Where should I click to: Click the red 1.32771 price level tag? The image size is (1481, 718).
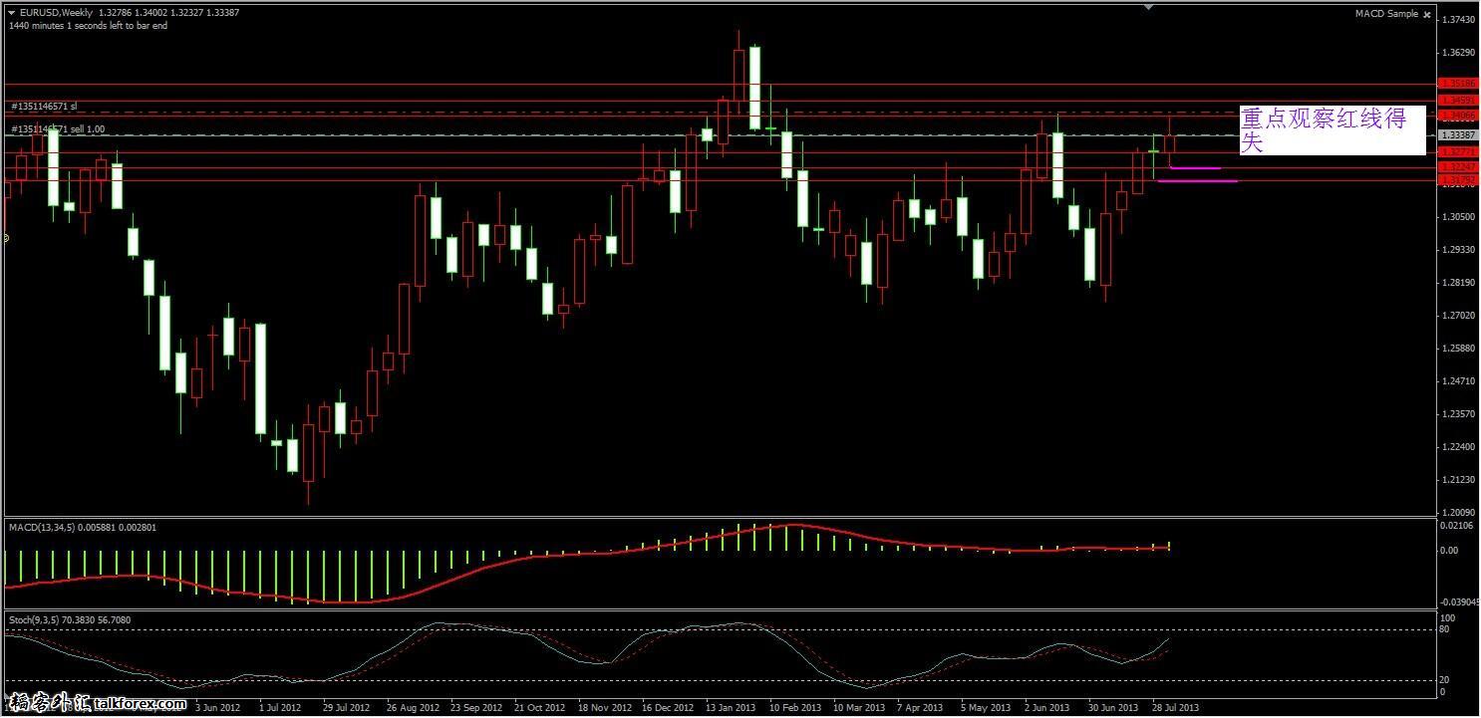pos(1458,151)
